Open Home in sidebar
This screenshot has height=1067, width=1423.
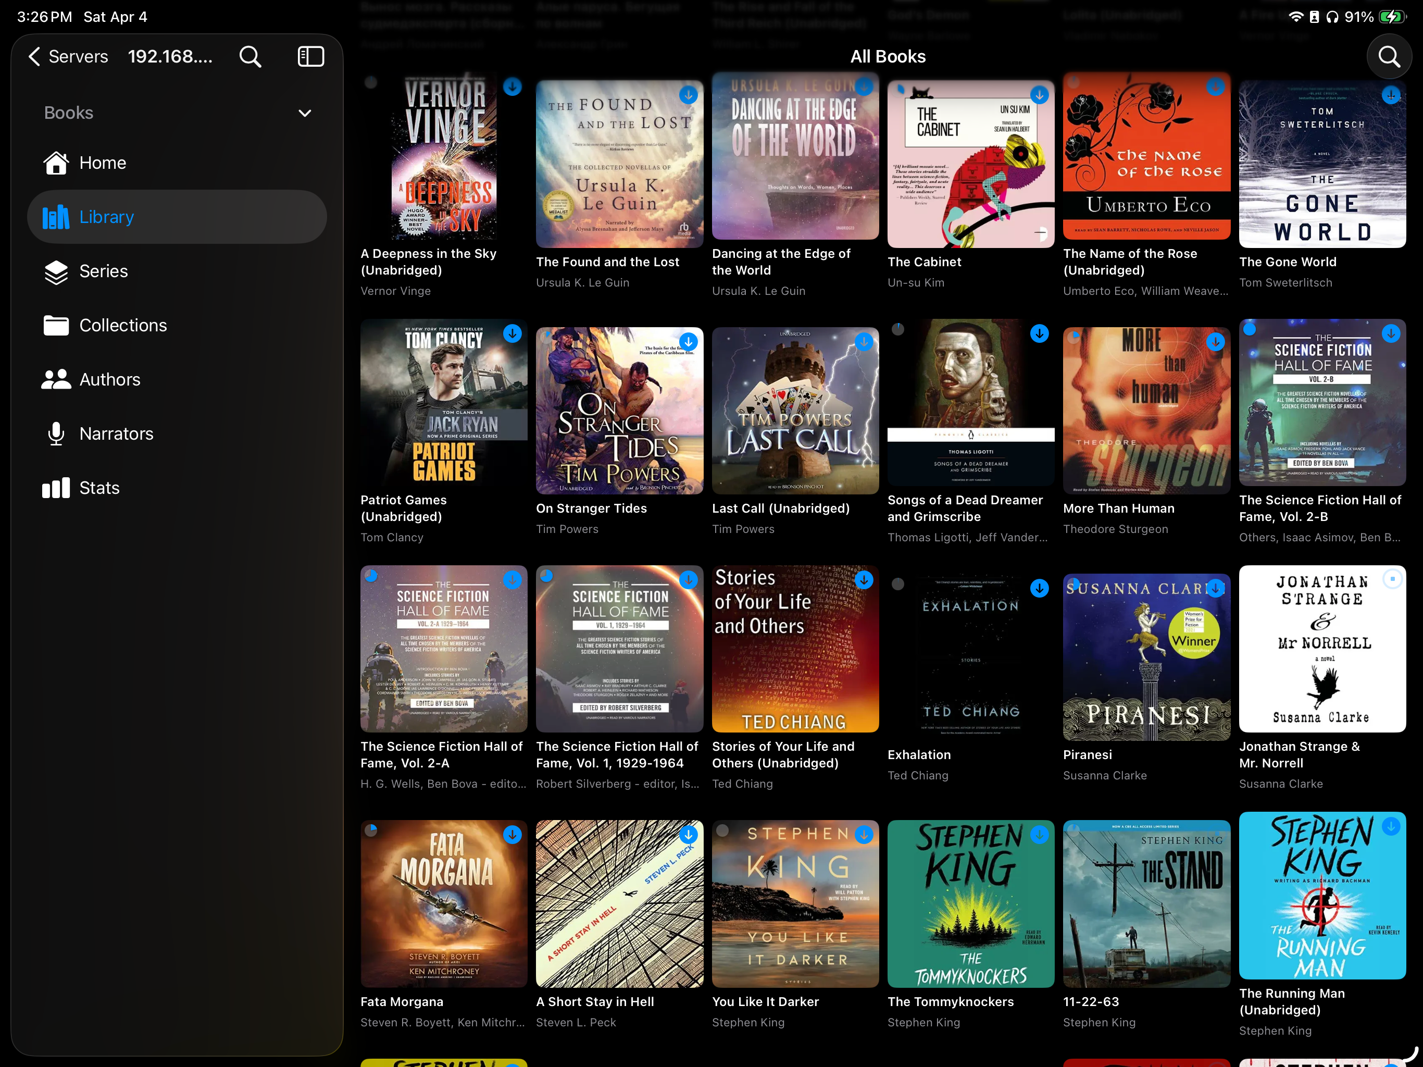[177, 163]
